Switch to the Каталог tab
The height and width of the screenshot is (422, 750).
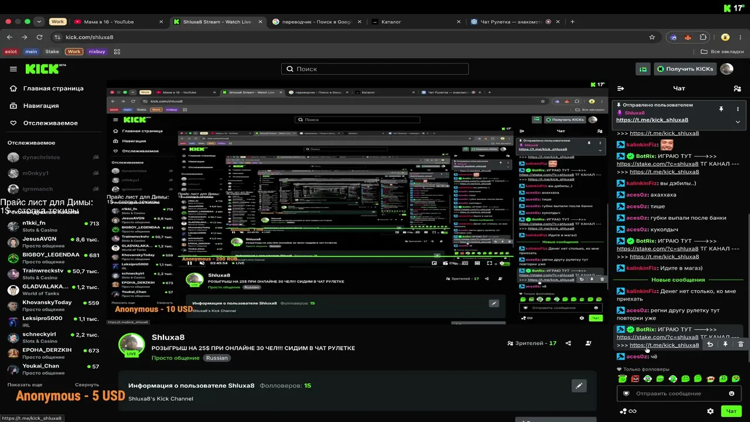(x=416, y=22)
